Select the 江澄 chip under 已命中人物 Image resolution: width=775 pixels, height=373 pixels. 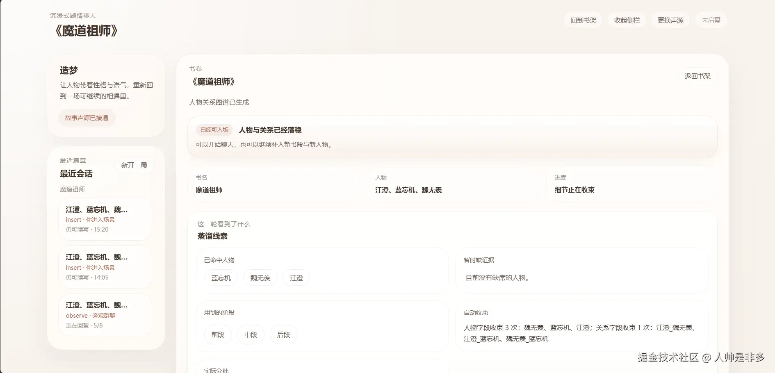pyautogui.click(x=296, y=278)
